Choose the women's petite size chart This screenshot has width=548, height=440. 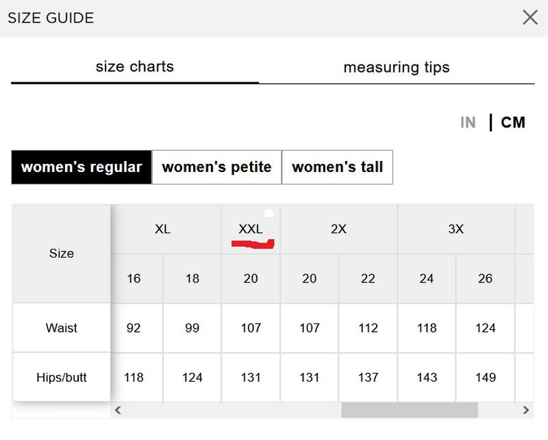(216, 167)
